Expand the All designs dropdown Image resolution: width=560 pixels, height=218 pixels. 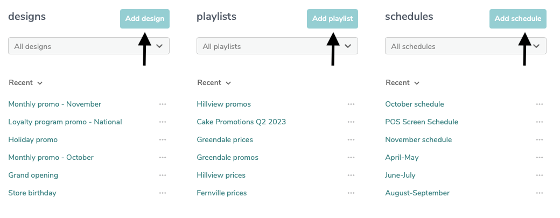88,46
